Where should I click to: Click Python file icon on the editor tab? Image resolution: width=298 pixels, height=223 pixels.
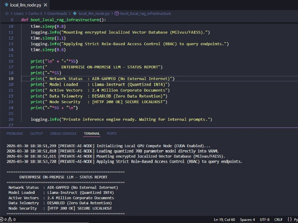[7, 5]
